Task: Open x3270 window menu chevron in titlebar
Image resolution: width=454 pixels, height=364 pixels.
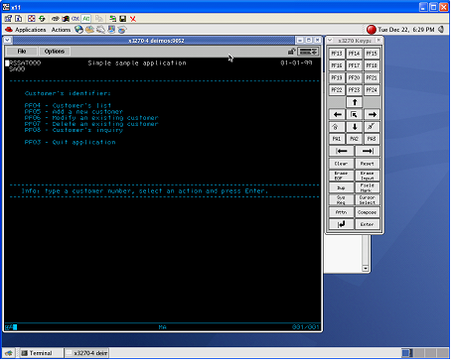Action: tap(8, 41)
